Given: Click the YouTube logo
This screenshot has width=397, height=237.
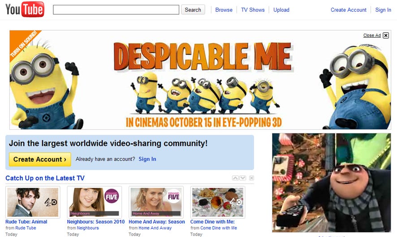Looking at the screenshot, I should click(x=25, y=9).
